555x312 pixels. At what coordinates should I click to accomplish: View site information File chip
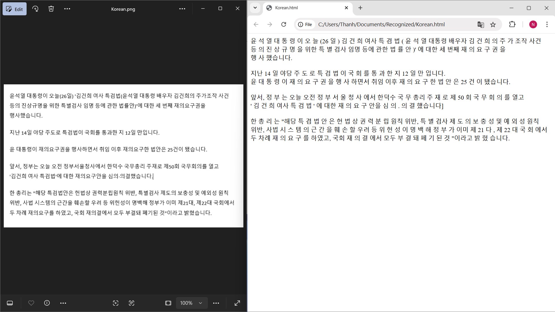(x=305, y=25)
